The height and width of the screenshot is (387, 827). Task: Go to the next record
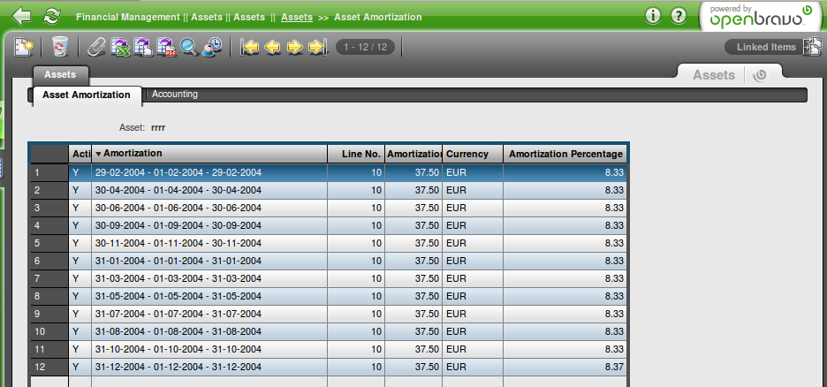[294, 47]
